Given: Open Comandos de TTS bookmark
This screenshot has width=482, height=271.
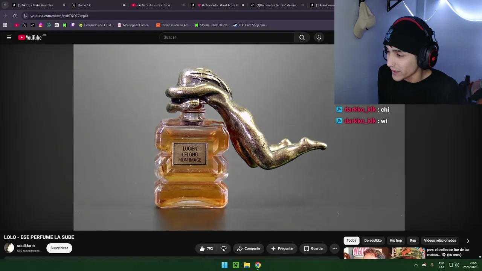Looking at the screenshot, I should coord(96,25).
